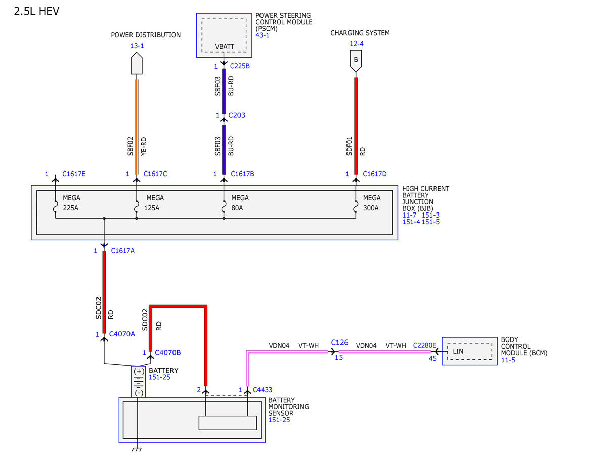Click connector C1617B label
Screen dimensions: 607x469
click(x=242, y=174)
